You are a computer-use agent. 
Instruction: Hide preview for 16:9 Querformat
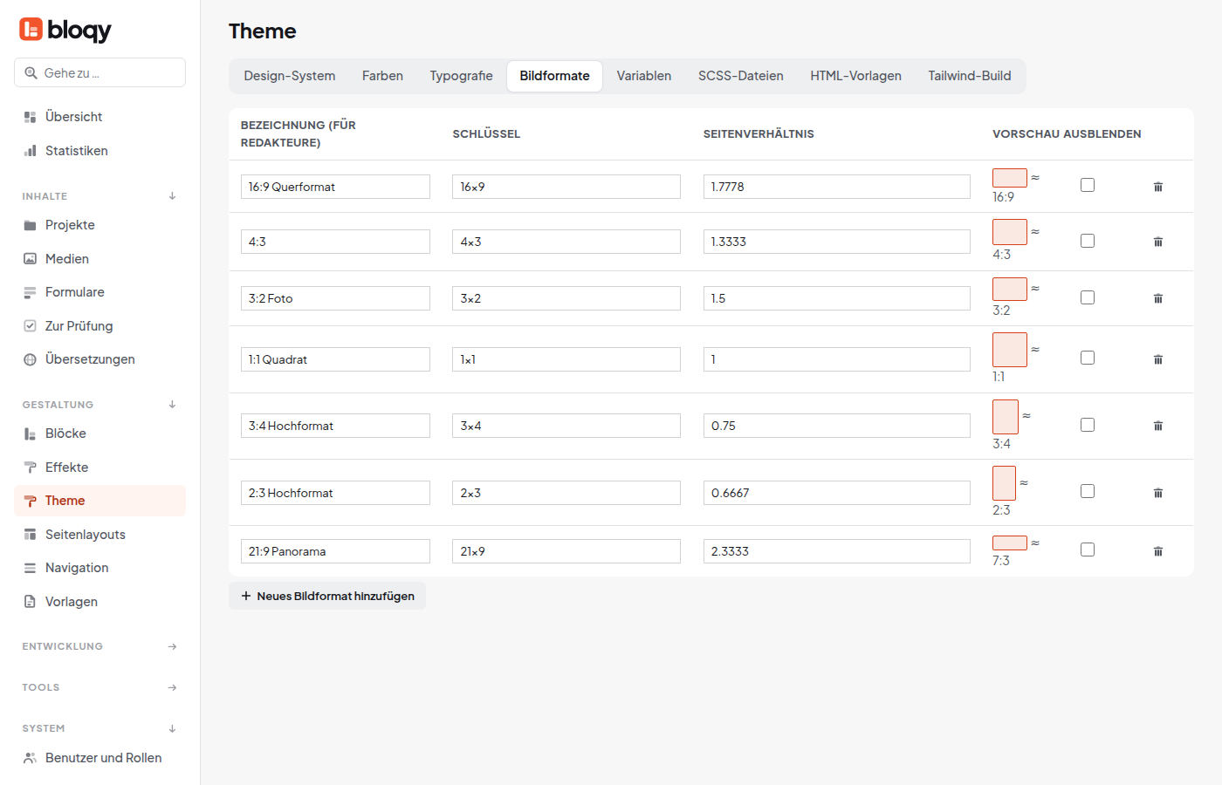pos(1088,185)
